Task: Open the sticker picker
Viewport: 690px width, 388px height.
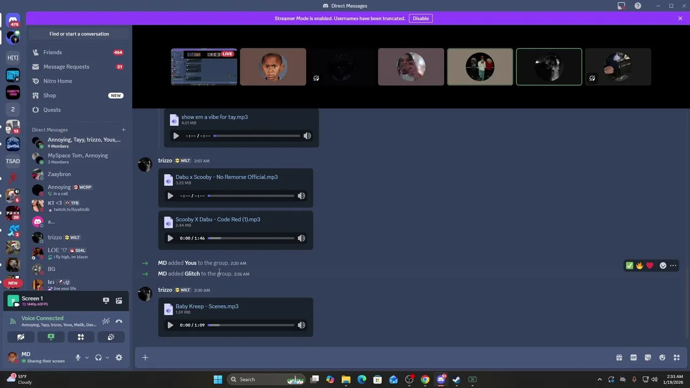Action: 648,357
